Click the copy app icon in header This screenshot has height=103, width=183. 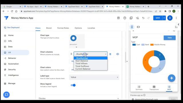(131, 18)
